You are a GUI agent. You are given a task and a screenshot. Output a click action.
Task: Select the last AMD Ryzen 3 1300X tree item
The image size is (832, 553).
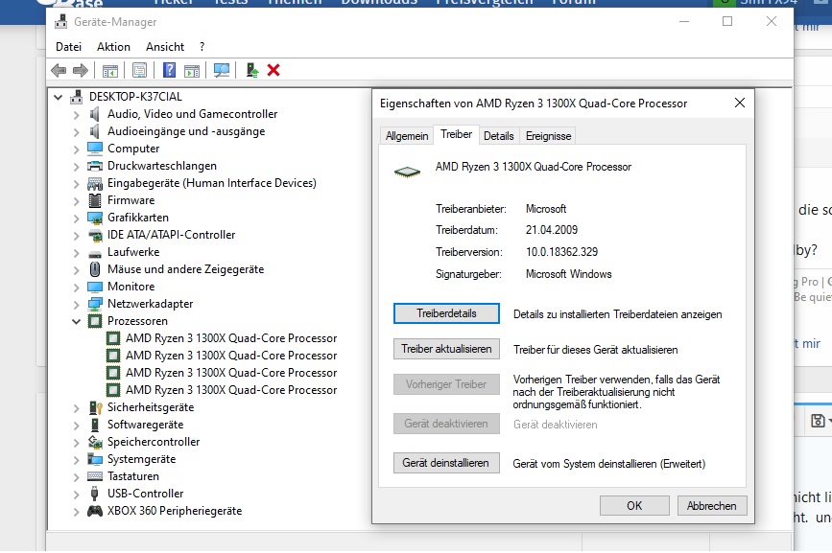(x=231, y=390)
